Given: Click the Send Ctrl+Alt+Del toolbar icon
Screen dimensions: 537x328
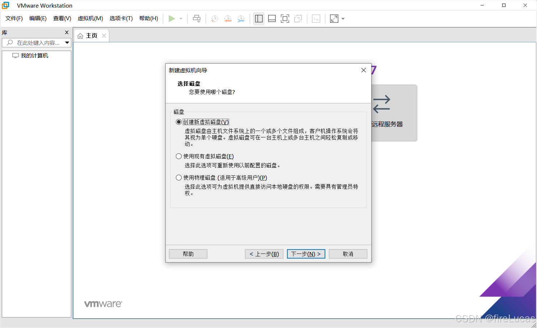Looking at the screenshot, I should 196,19.
